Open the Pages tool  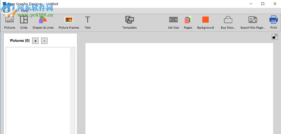point(188,23)
